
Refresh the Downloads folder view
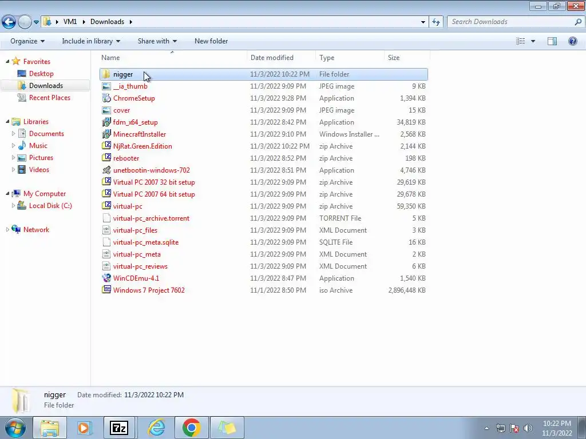tap(436, 22)
